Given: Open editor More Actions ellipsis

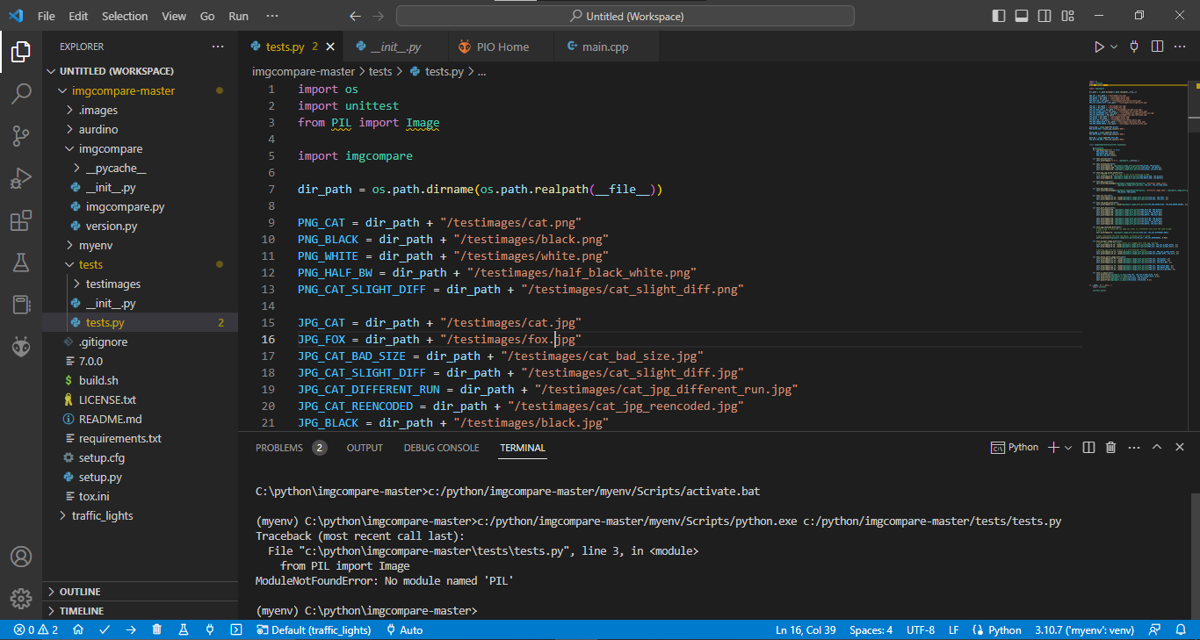Looking at the screenshot, I should click(1182, 47).
